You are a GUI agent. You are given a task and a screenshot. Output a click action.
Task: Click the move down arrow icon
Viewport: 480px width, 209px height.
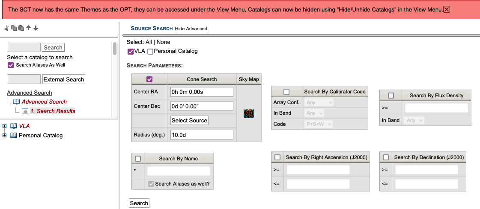(x=36, y=28)
